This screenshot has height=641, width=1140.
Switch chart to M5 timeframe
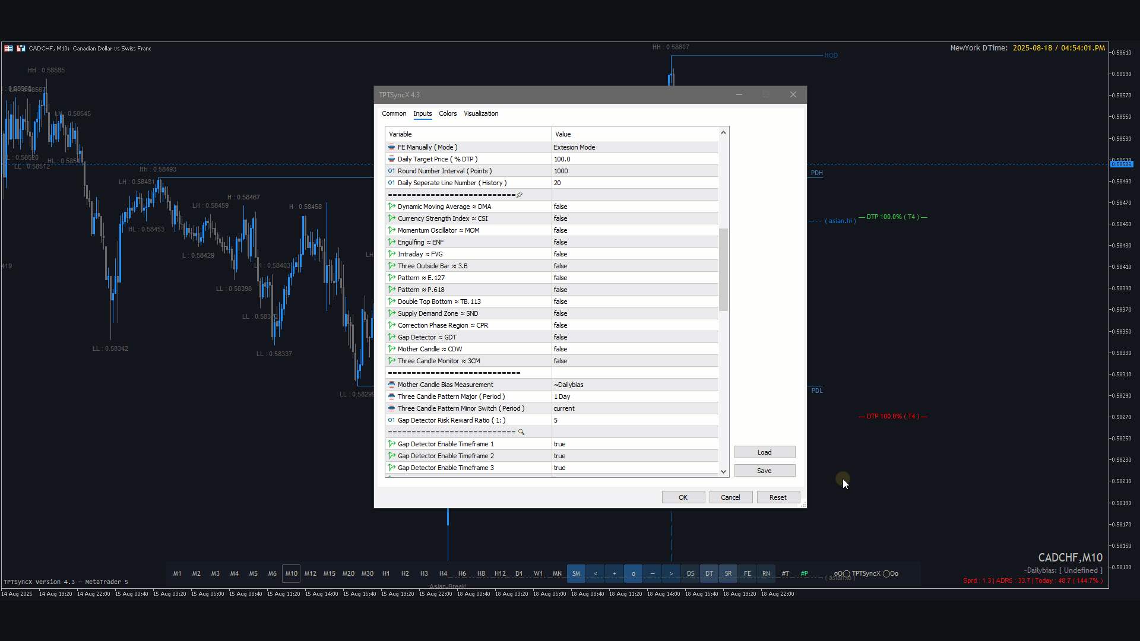click(x=253, y=573)
